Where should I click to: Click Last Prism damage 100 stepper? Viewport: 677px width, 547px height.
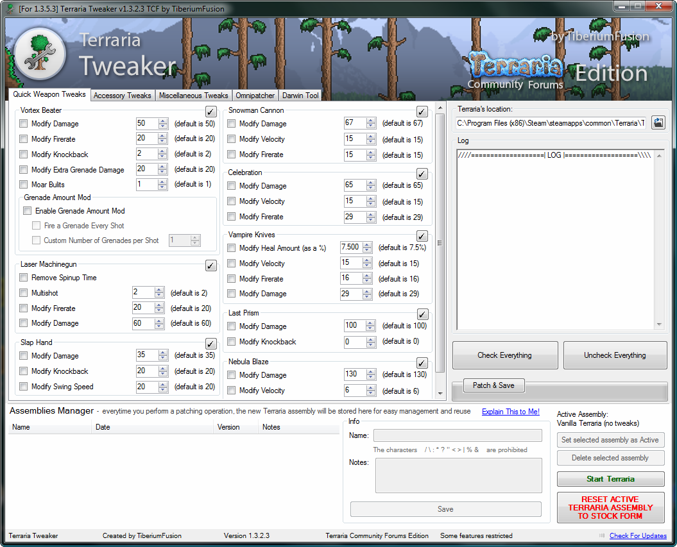coord(371,326)
